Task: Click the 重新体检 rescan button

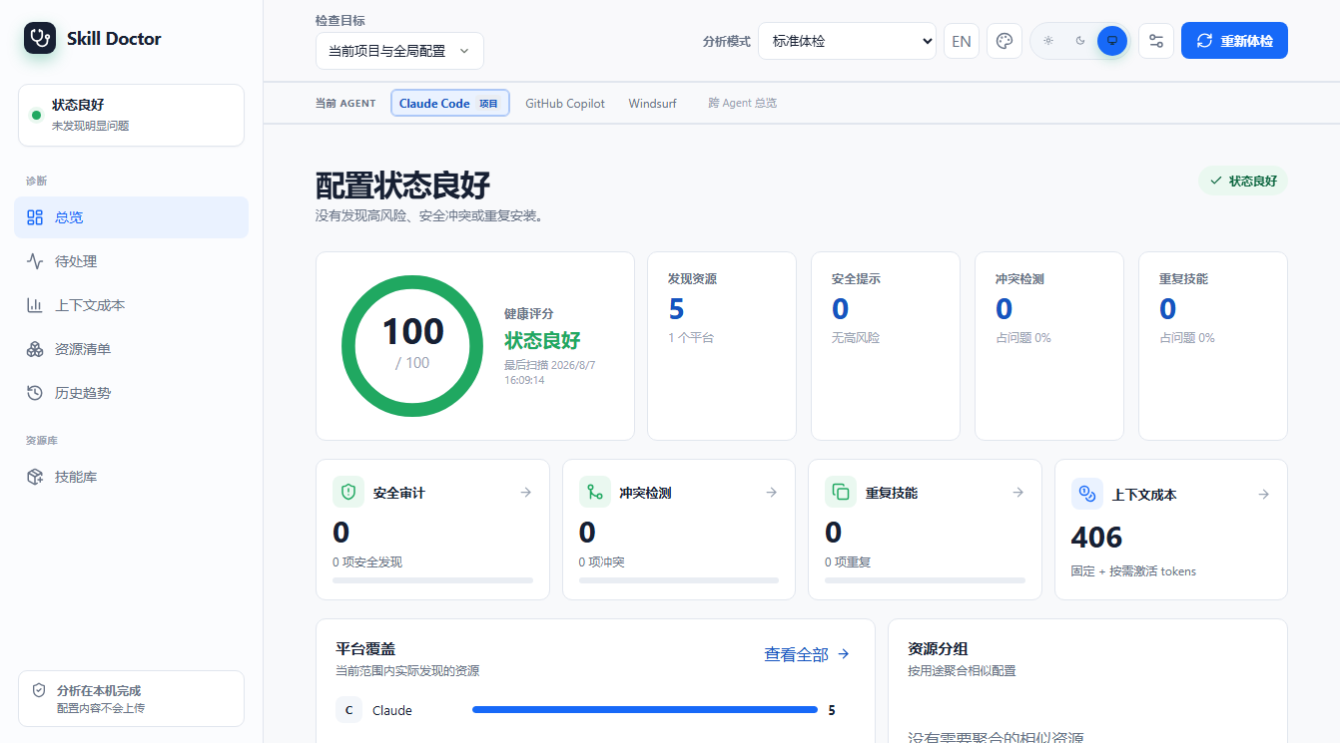Action: point(1234,41)
